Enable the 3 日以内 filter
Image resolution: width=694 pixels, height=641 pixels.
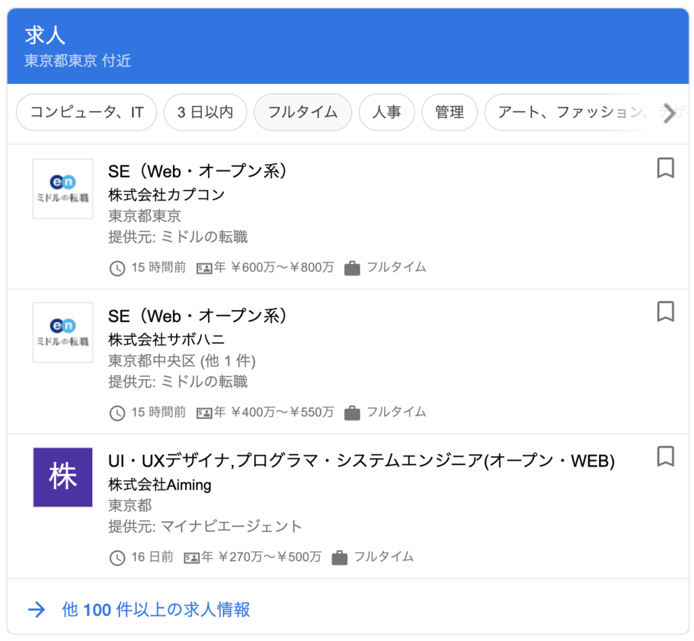(205, 113)
